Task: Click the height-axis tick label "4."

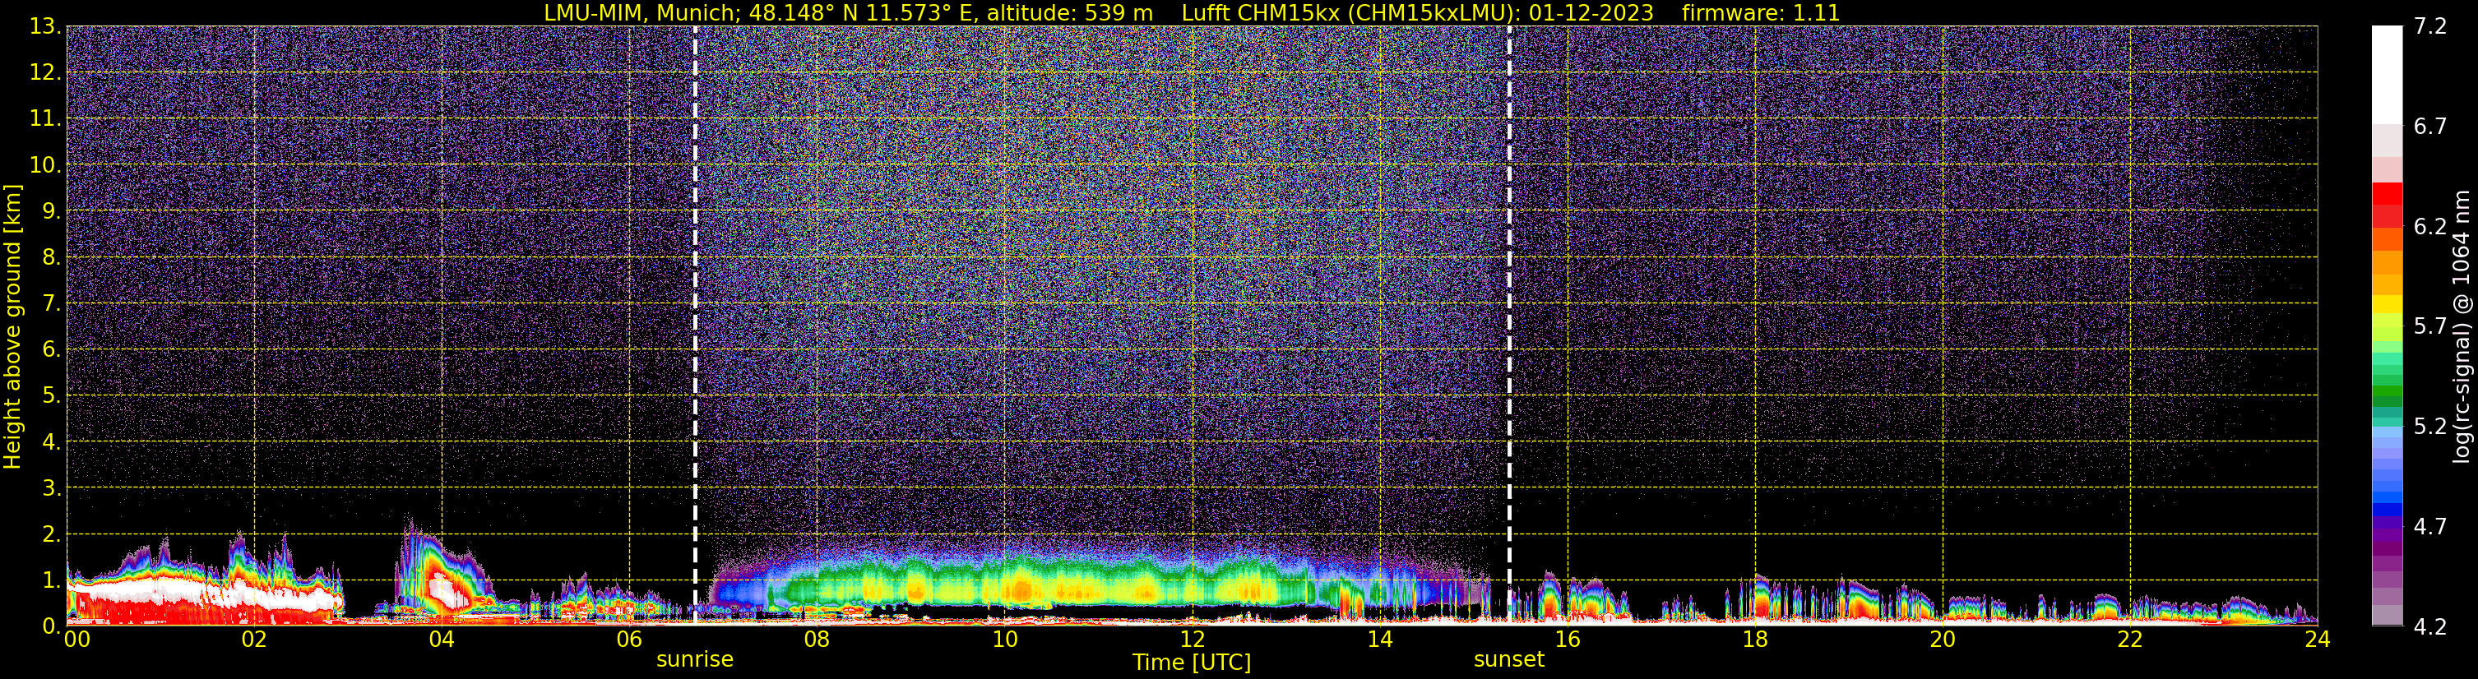Action: (52, 441)
